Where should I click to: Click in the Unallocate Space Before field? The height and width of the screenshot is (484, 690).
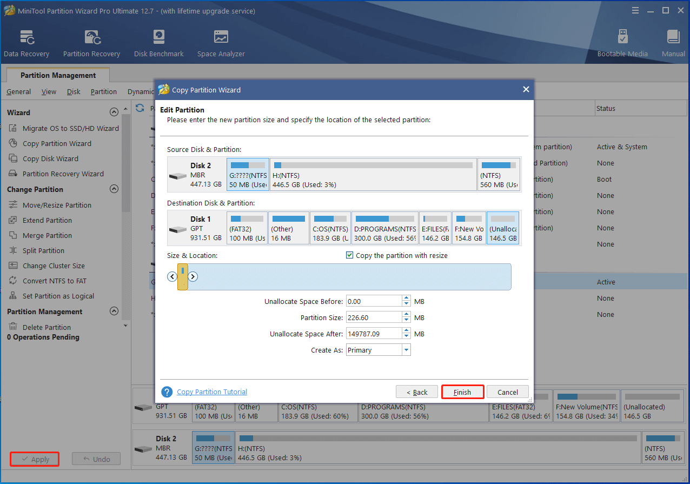click(374, 301)
